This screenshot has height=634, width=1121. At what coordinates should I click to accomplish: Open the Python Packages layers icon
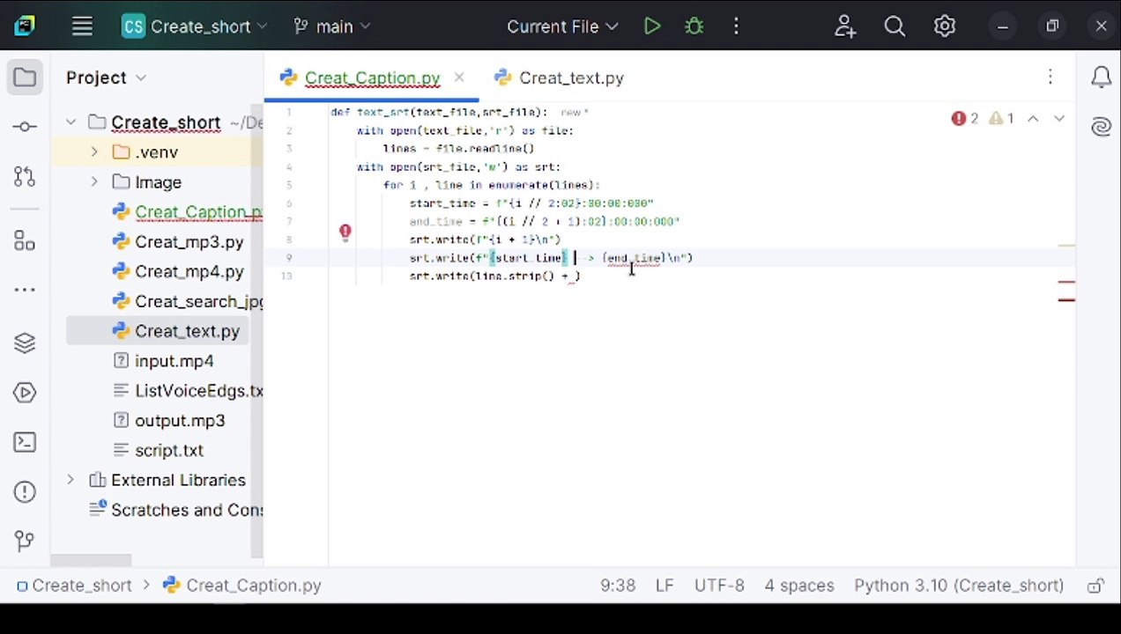[x=25, y=343]
